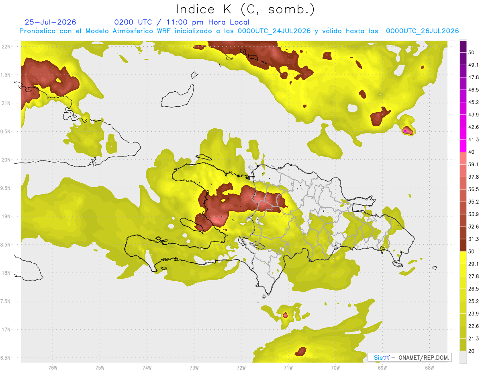Click the gray colorbar segment below 20
Viewport: 482px width, 373px height.
pos(463,357)
